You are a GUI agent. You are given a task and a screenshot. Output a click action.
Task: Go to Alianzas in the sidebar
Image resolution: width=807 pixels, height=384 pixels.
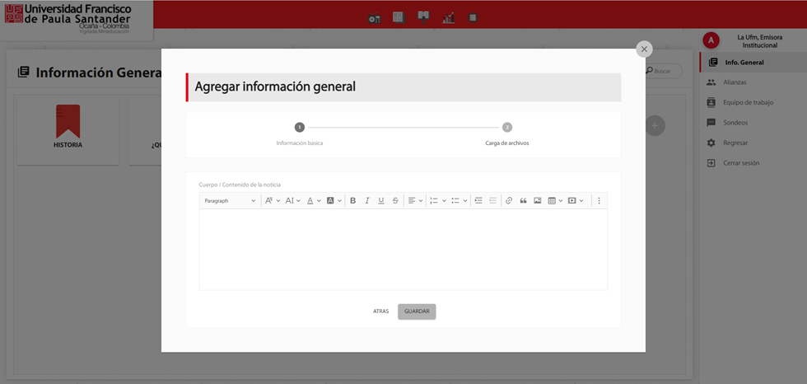point(735,82)
